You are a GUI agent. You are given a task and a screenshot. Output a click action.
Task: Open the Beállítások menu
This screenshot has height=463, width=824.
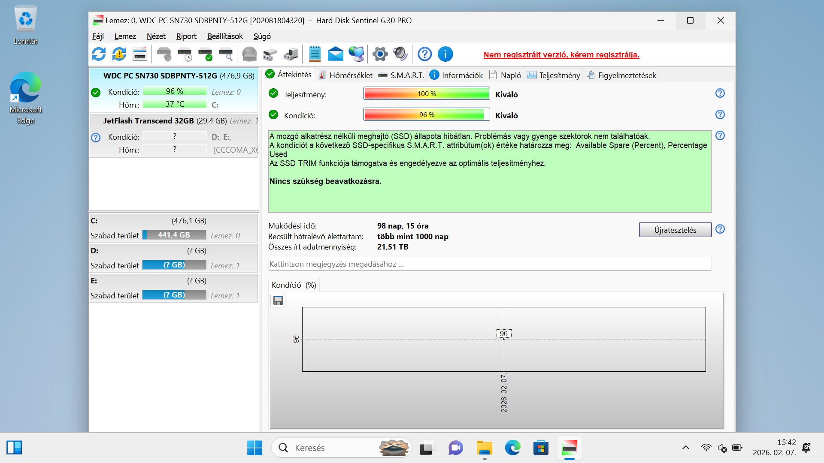coord(225,36)
